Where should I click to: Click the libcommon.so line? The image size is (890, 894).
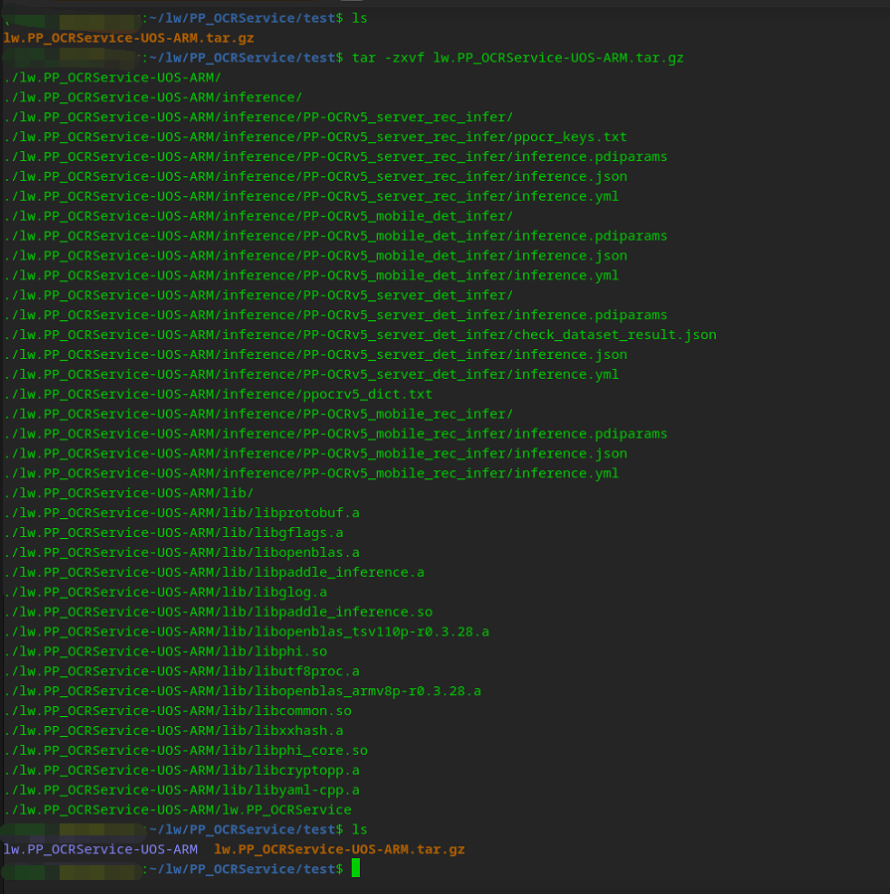177,711
